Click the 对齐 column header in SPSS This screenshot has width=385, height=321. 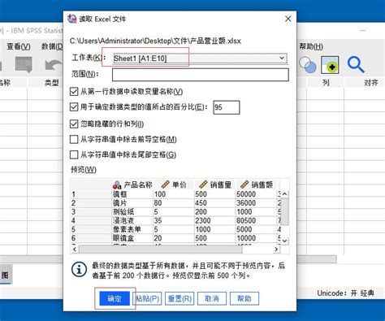pos(370,82)
